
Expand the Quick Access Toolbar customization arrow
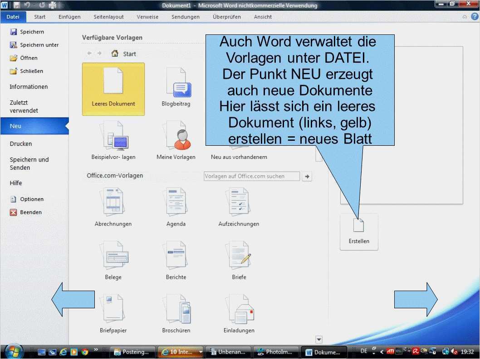tap(63, 5)
